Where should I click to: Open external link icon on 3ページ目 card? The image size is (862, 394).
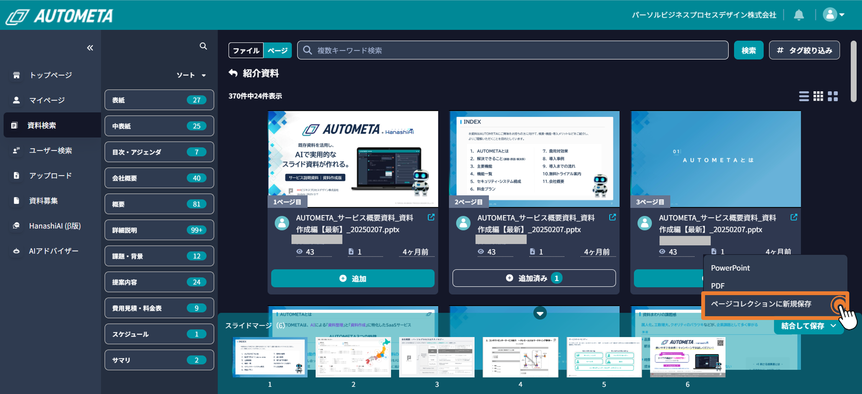tap(794, 217)
